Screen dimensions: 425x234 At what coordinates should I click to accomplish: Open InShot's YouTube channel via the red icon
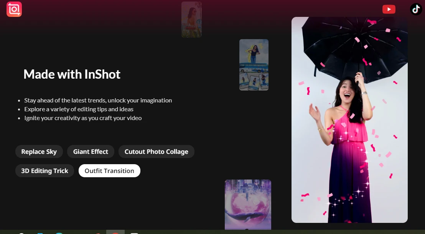point(389,9)
